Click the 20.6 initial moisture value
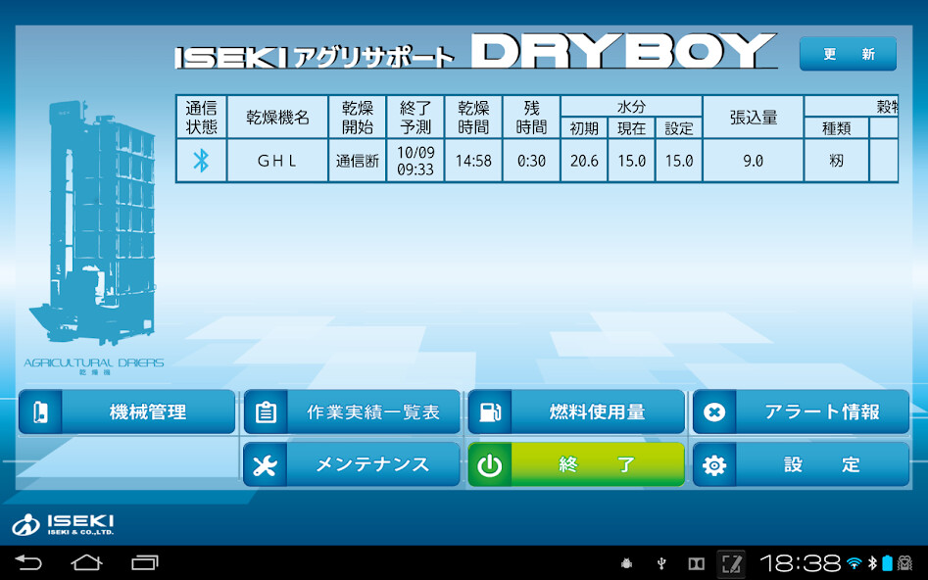928x580 pixels. 584,161
